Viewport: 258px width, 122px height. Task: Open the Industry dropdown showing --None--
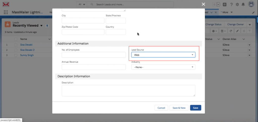pyautogui.click(x=163, y=67)
